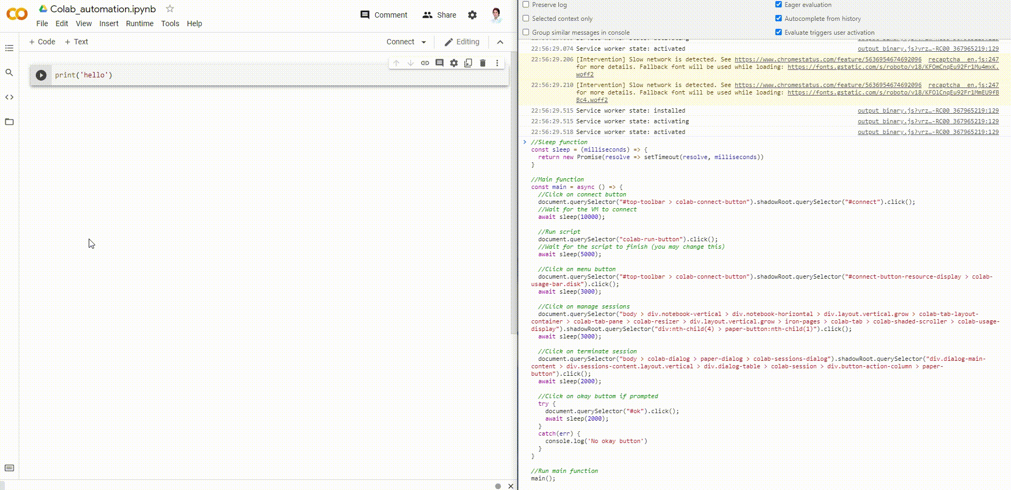
Task: Collapse the header with chevron up
Action: 500,42
